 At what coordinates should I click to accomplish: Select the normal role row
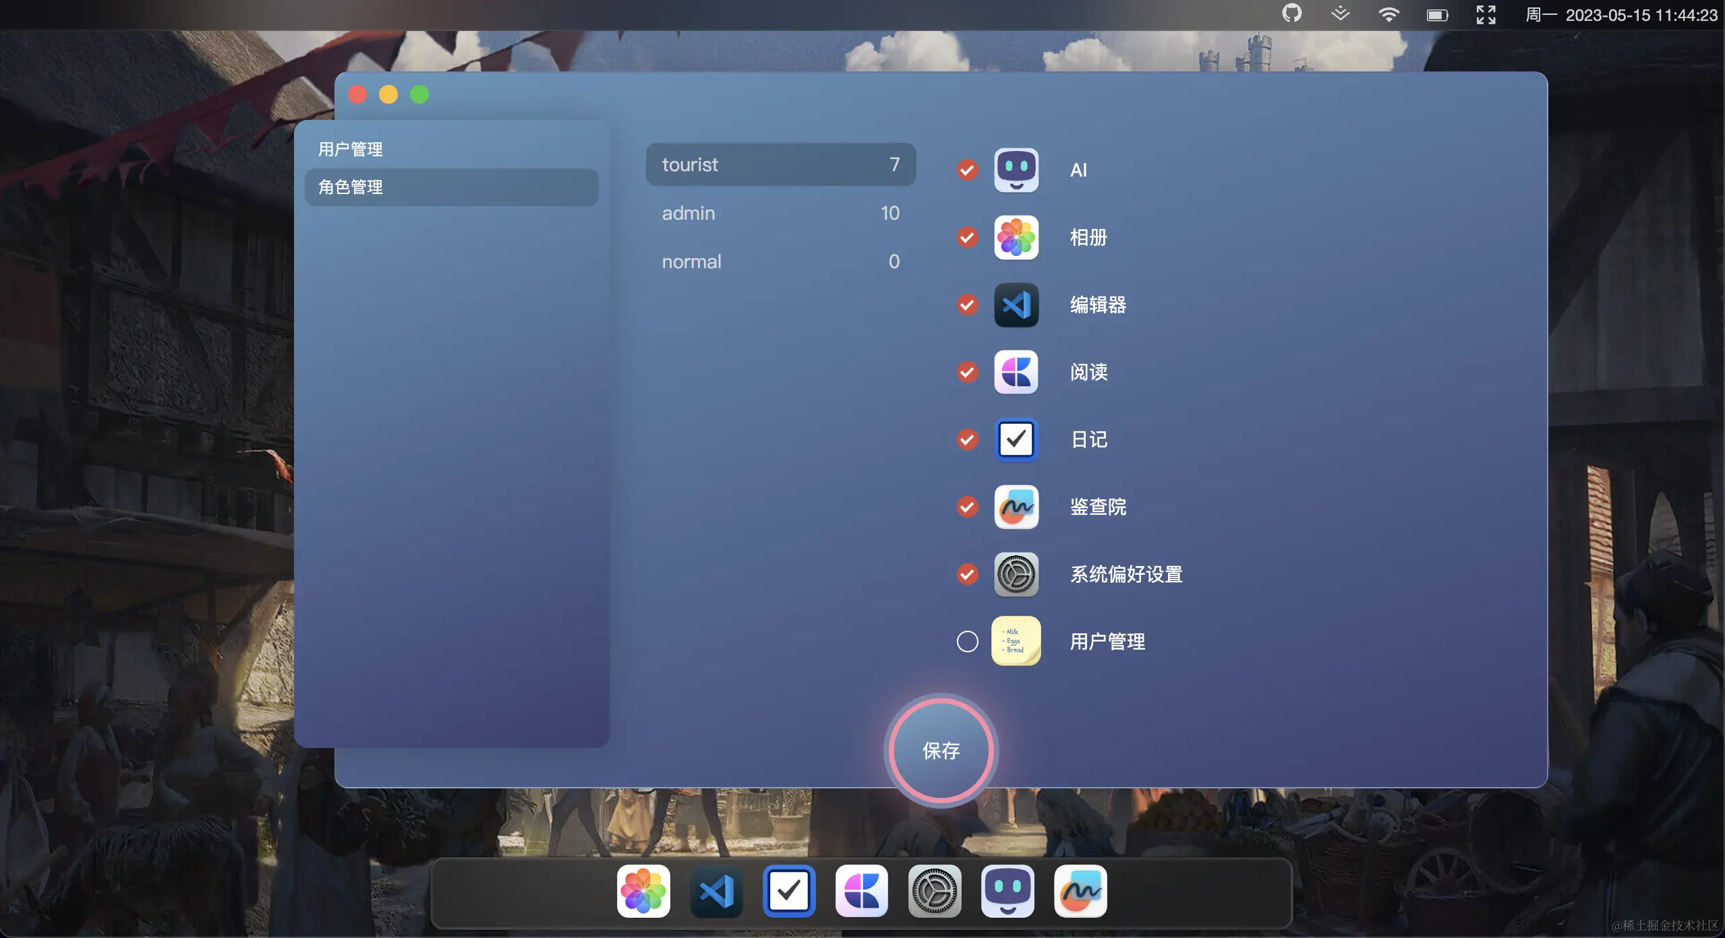[x=780, y=261]
